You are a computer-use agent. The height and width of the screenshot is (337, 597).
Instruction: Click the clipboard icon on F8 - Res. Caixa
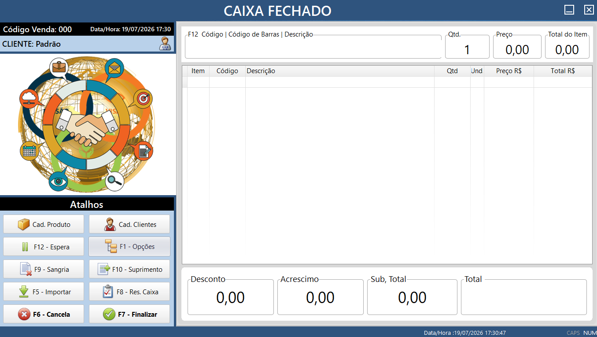[108, 292]
